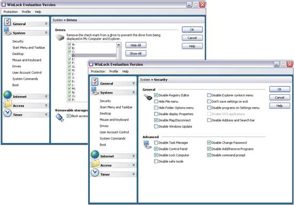Screen dimensions: 294x205
Task: Uncheck Disable Control Panel option
Action: (x=156, y=149)
